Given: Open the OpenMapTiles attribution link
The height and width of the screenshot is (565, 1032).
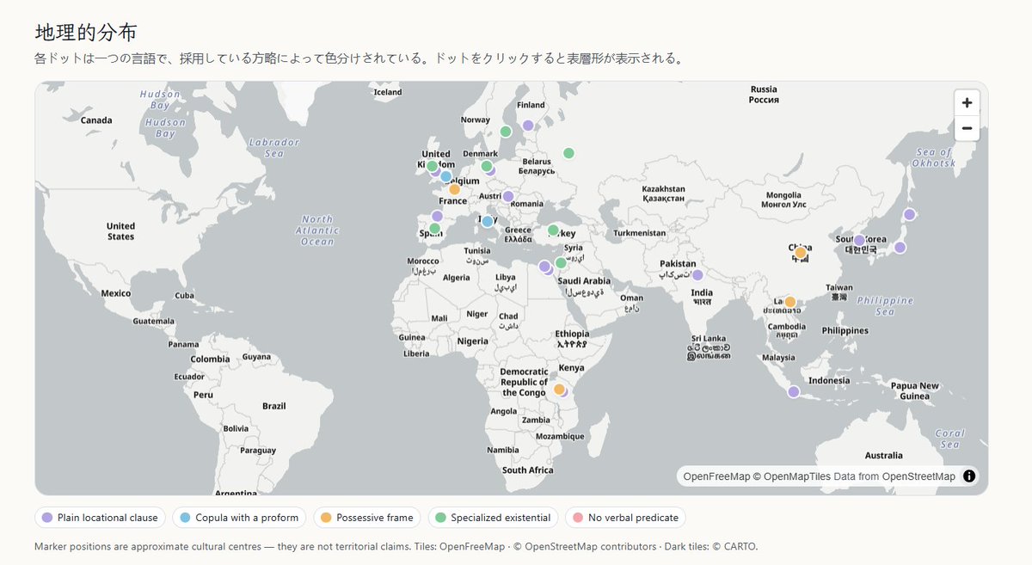Looking at the screenshot, I should (x=792, y=476).
